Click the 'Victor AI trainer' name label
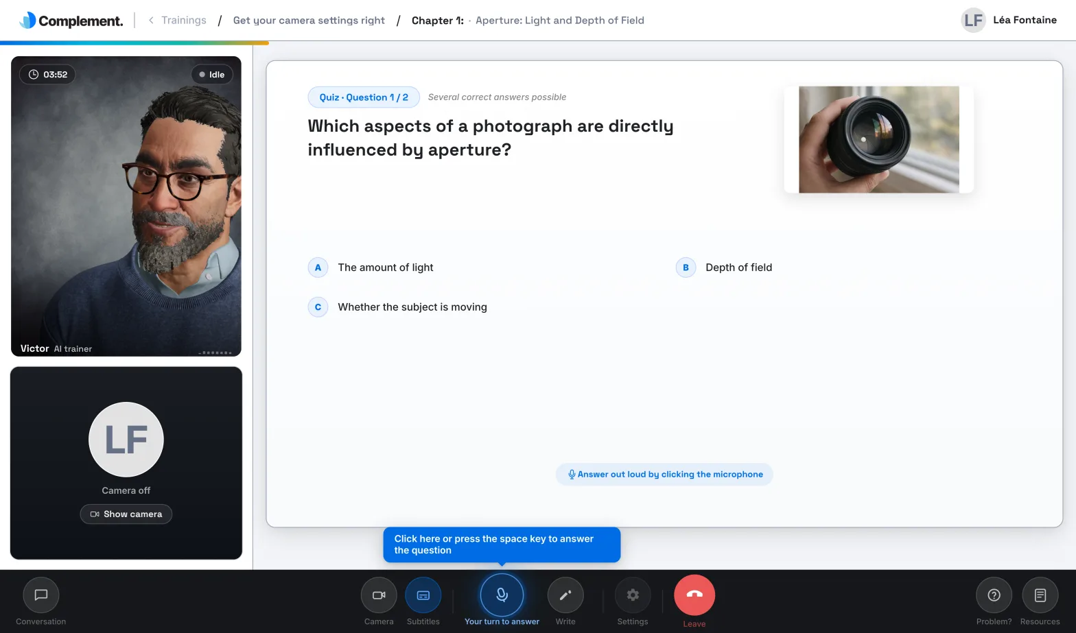Viewport: 1076px width, 633px height. coord(56,348)
